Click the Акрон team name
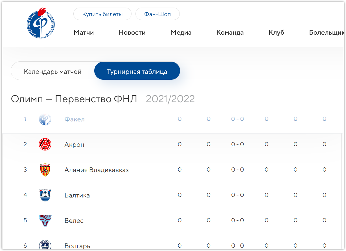This screenshot has height=251, width=346. (x=74, y=145)
